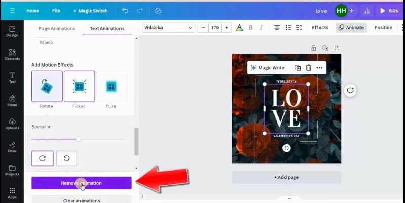This screenshot has height=203, width=405.
Task: Open the Magic Switch menu
Action: tap(90, 10)
